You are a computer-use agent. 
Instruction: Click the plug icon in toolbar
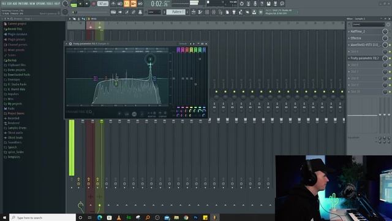(x=234, y=12)
